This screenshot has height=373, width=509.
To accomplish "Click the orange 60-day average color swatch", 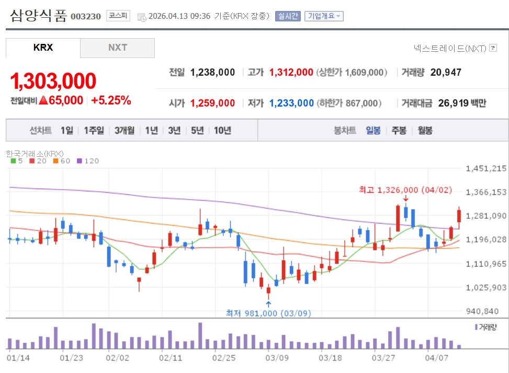I will [x=55, y=161].
